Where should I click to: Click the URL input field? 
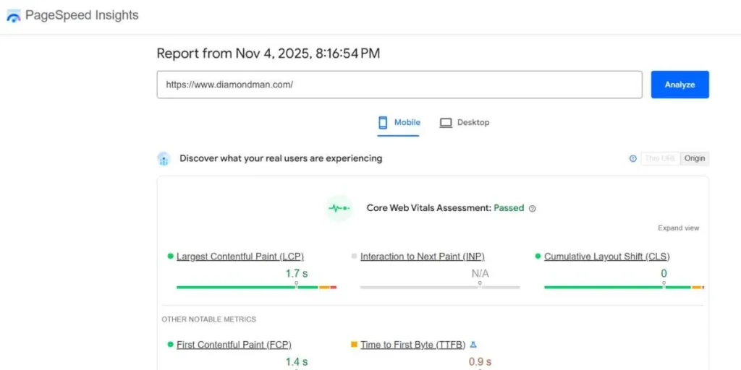(399, 85)
